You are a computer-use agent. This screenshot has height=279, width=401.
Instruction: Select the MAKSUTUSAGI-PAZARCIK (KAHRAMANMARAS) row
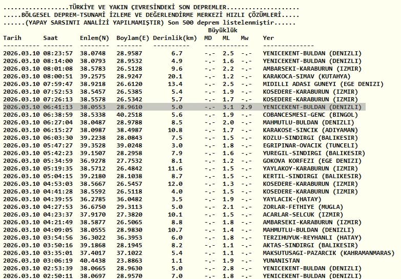tap(199, 253)
